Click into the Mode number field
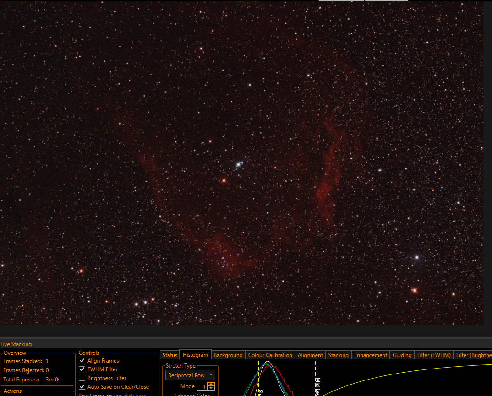Image resolution: width=492 pixels, height=396 pixels. pyautogui.click(x=202, y=386)
